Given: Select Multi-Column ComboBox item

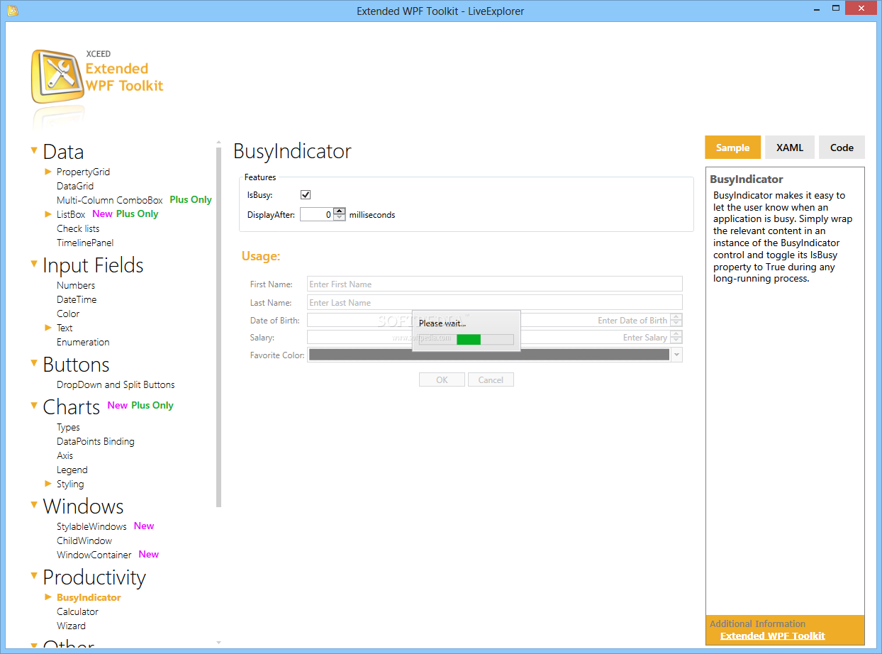Looking at the screenshot, I should [110, 200].
